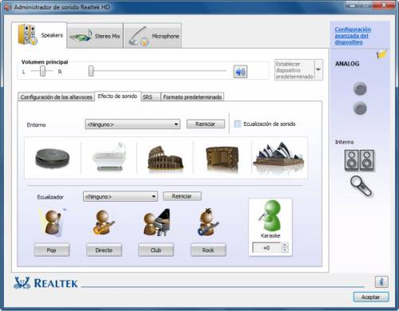The height and width of the screenshot is (311, 399).
Task: Click the internal microphone device icon
Action: (x=361, y=186)
